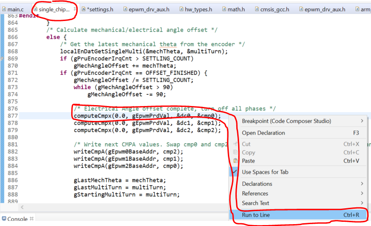Click the settings.h tab file icon

(x=83, y=9)
